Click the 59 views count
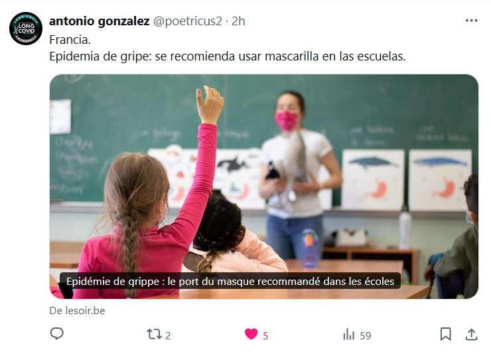491x352 pixels. coord(365,335)
